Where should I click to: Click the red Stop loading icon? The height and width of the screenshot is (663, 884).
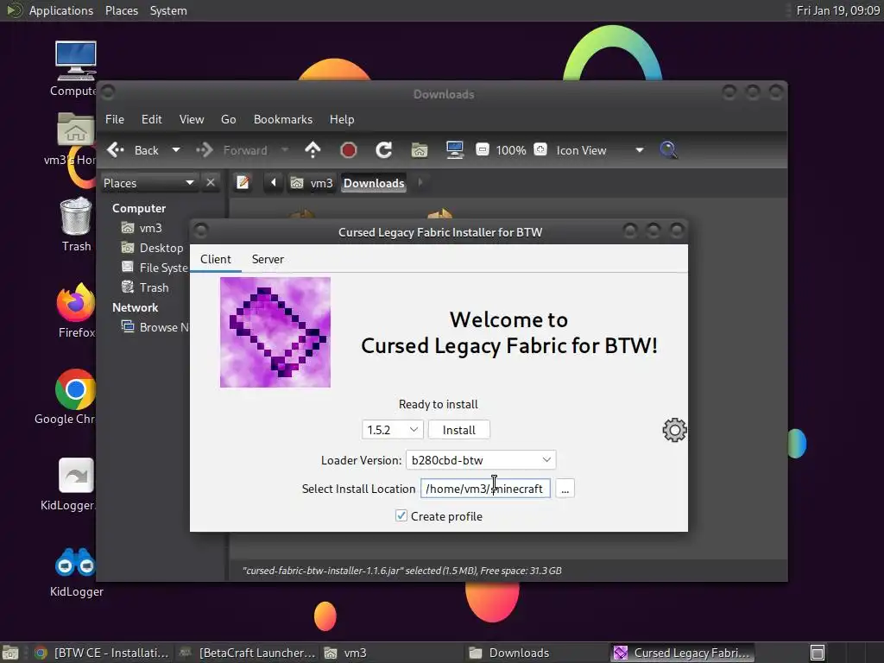(349, 150)
